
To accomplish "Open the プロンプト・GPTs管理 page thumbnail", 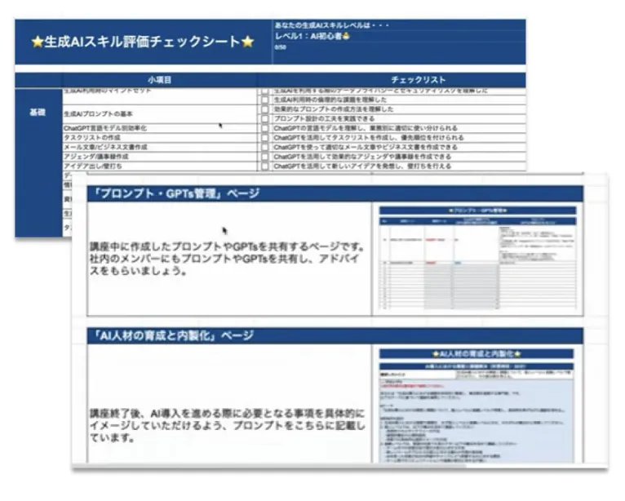I will (478, 258).
